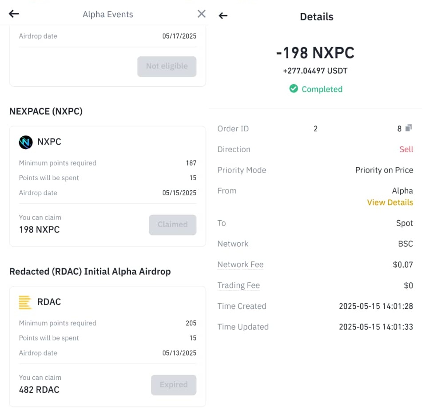Tap the 198 NXPC claim amount
This screenshot has width=437, height=415.
pos(39,230)
